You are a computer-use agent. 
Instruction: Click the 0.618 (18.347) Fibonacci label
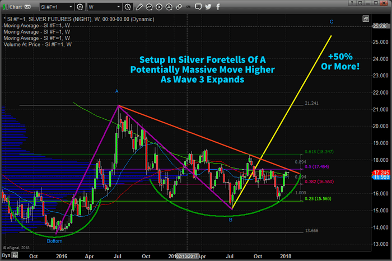pos(319,152)
